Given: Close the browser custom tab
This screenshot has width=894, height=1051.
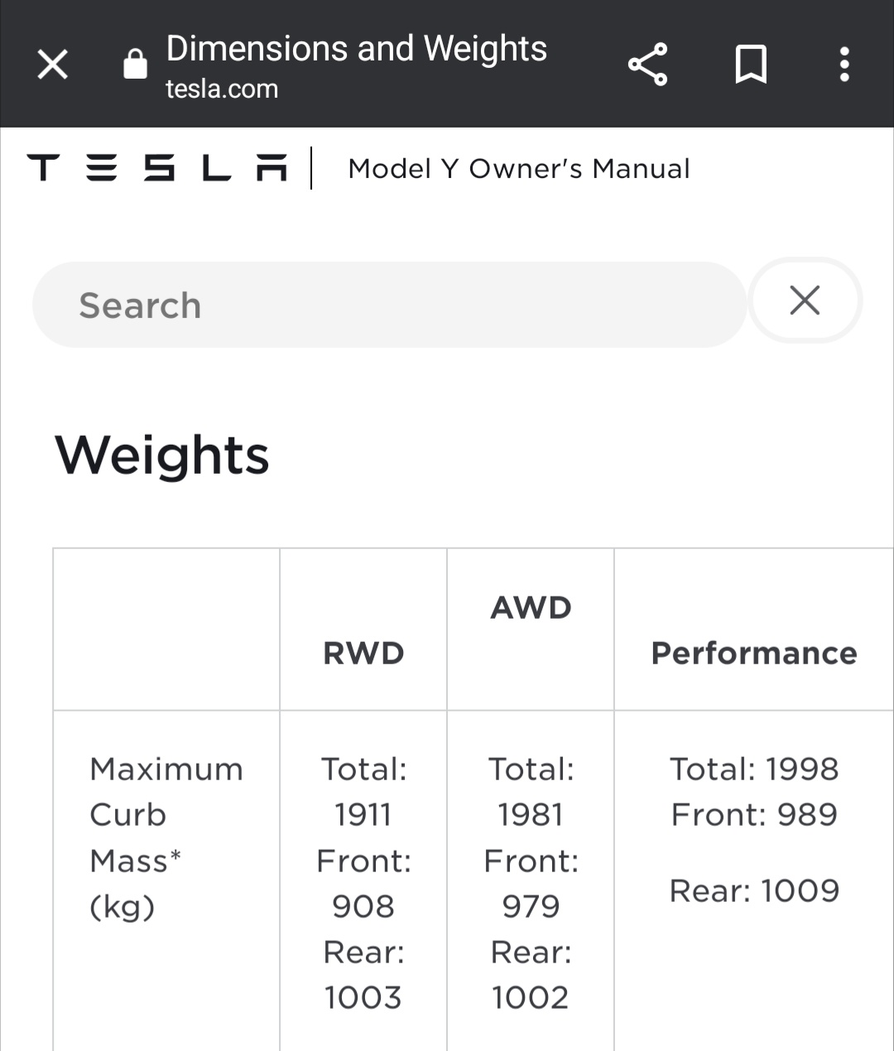Looking at the screenshot, I should pos(53,64).
